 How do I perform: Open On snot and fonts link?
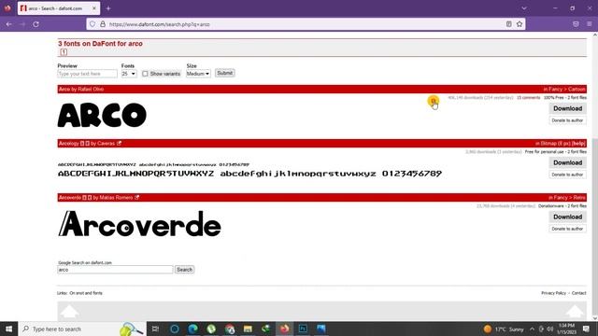[86, 293]
